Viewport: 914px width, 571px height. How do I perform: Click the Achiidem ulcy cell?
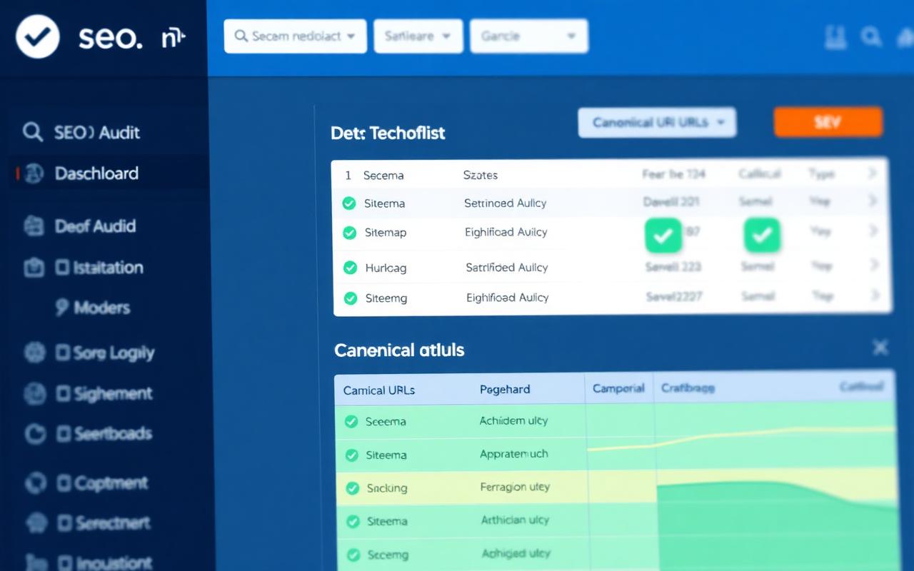point(514,421)
